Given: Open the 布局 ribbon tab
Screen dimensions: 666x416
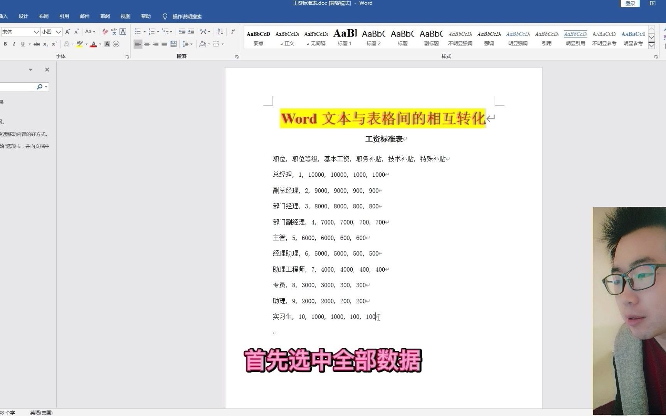Looking at the screenshot, I should [x=44, y=16].
